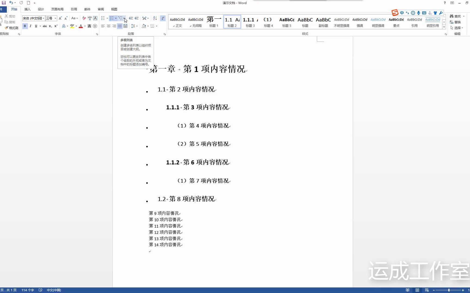Increase paragraph indent
Screen dimensions: 470x293
(137, 18)
